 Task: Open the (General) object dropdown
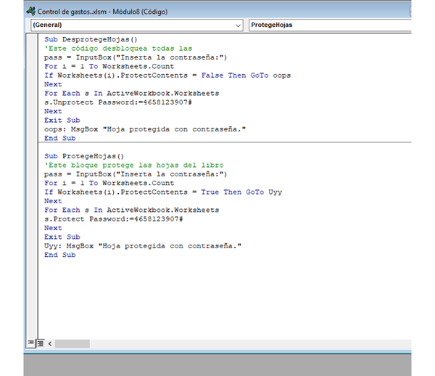(136, 25)
